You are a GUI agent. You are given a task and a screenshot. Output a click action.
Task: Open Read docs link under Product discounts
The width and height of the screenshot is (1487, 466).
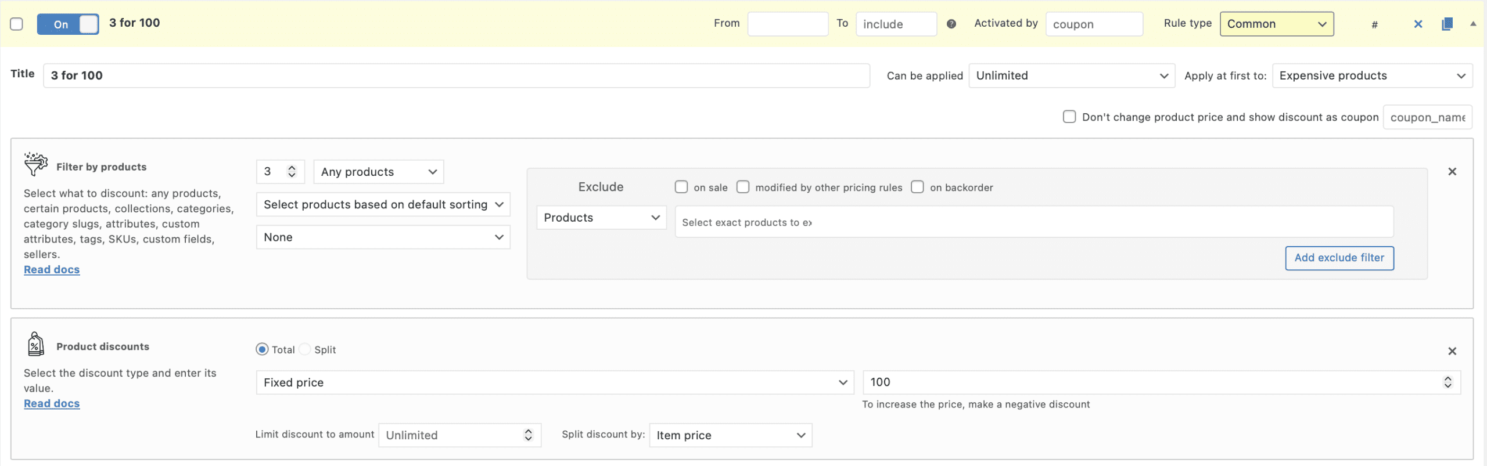coord(52,403)
